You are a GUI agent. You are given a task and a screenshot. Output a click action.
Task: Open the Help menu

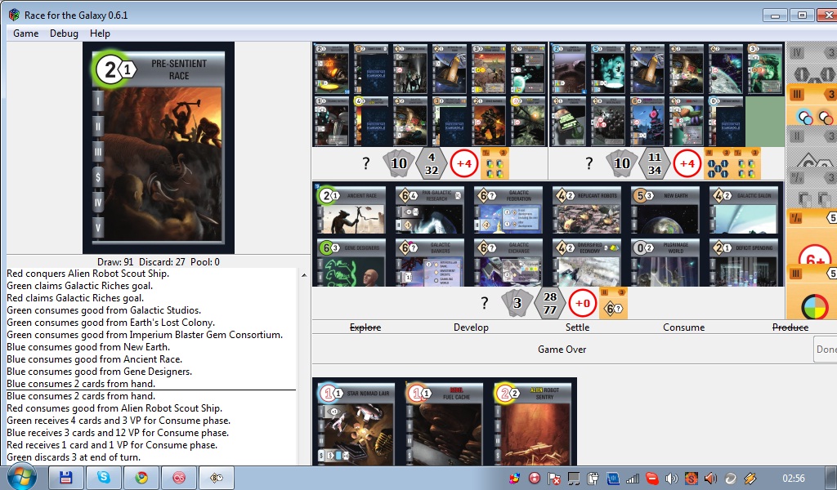pos(100,33)
